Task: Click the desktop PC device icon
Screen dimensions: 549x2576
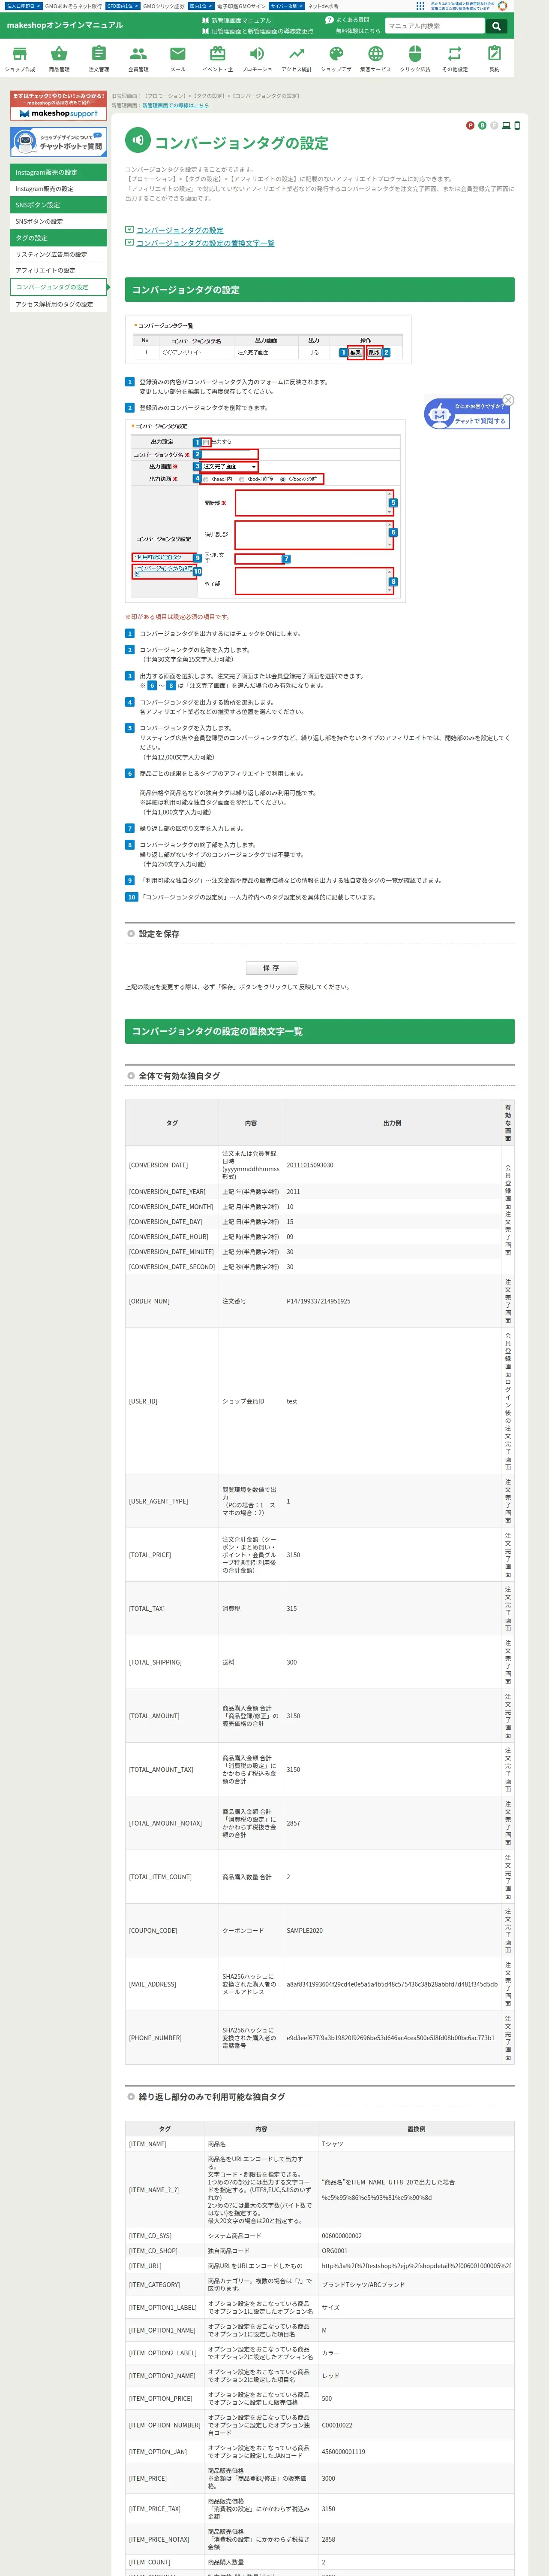Action: [506, 125]
